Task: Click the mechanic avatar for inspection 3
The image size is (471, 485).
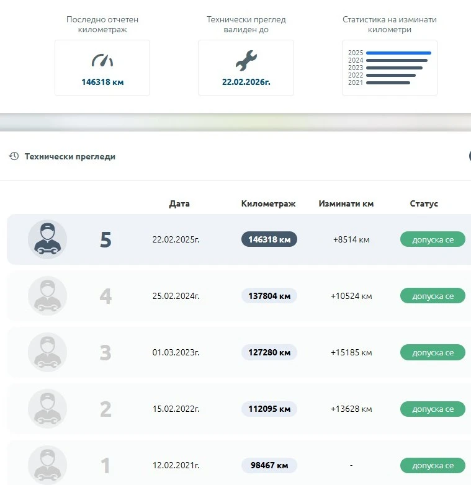Action: point(47,352)
